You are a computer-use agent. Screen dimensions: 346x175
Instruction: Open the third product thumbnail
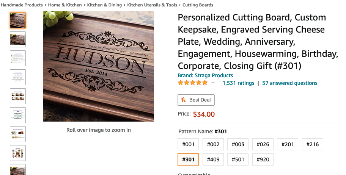coord(18,58)
